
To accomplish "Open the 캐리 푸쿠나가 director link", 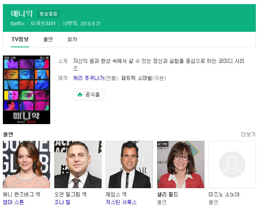I will (x=89, y=78).
